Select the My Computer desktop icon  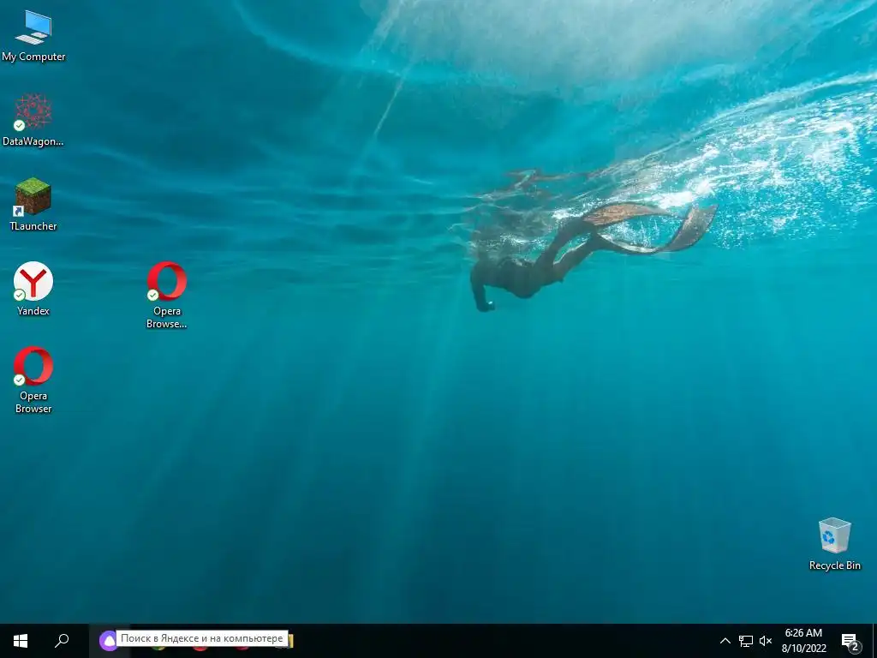pos(33,36)
